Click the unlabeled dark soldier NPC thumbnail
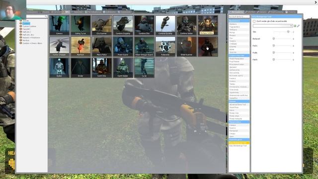Screen dimensions: 318x179 click(x=208, y=46)
